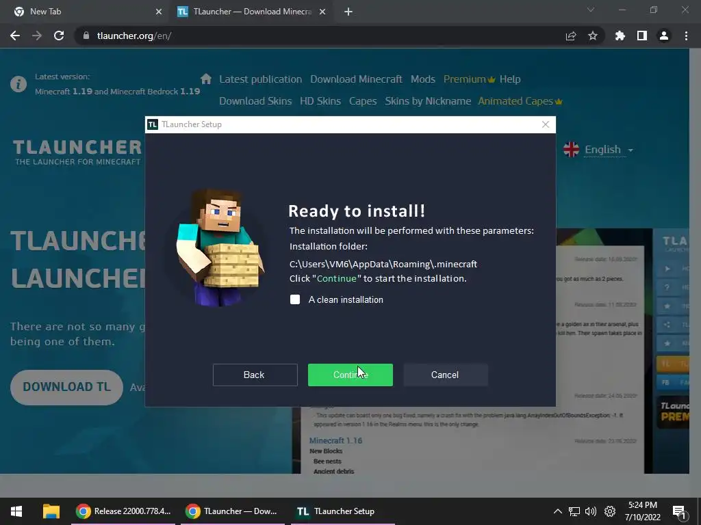Screen dimensions: 701x525
Task: Open network status tray icon
Action: 574,511
